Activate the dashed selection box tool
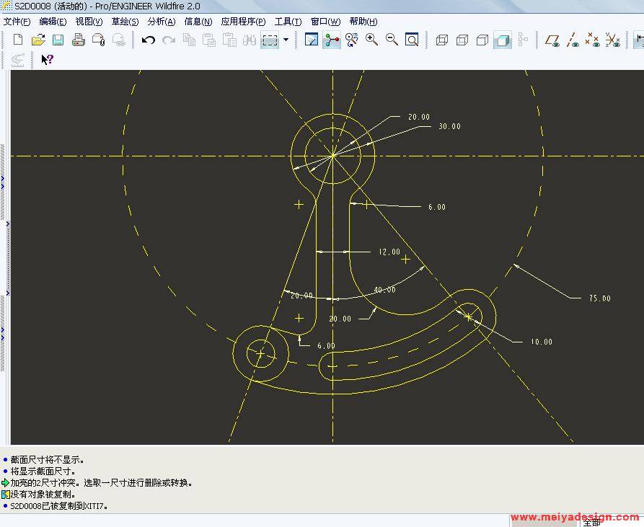Image resolution: width=644 pixels, height=527 pixels. point(270,40)
